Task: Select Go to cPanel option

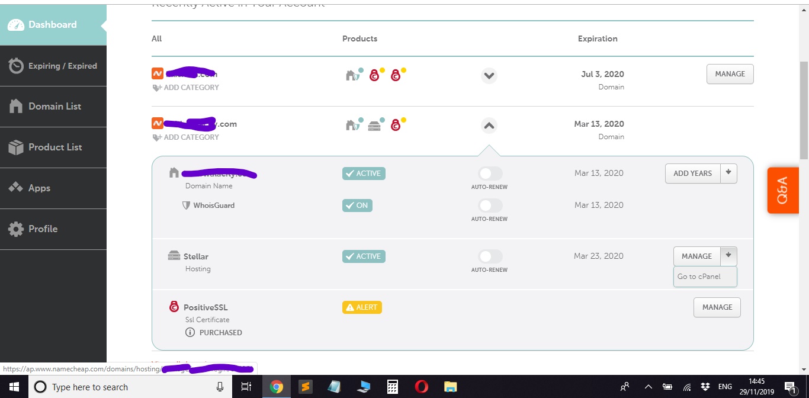Action: click(x=705, y=277)
